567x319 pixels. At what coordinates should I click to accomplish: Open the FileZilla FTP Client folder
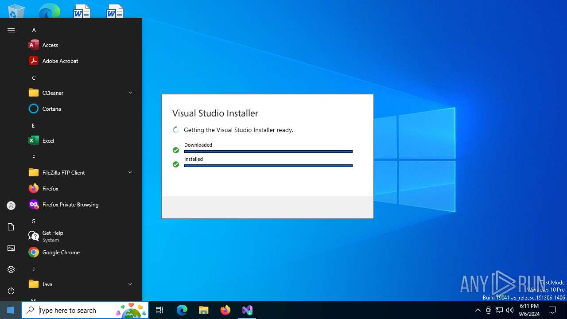click(x=82, y=172)
